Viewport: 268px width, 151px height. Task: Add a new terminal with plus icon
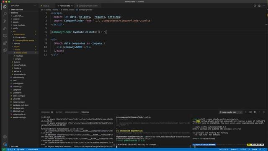[x=246, y=112]
